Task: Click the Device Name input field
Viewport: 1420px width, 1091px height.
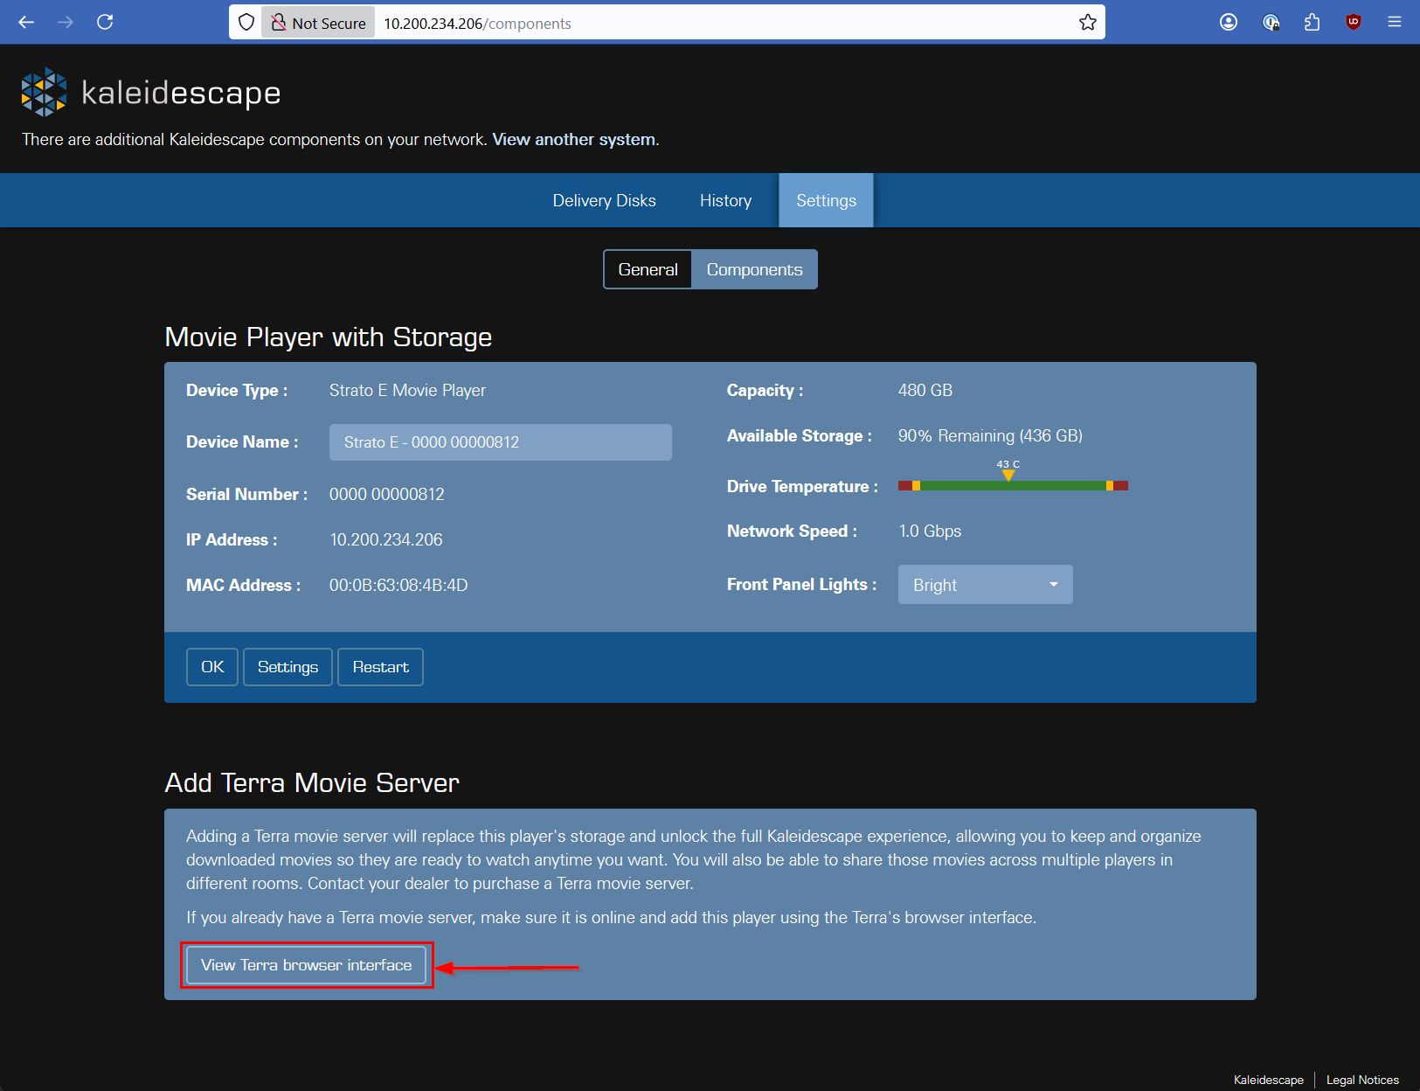Action: 500,442
